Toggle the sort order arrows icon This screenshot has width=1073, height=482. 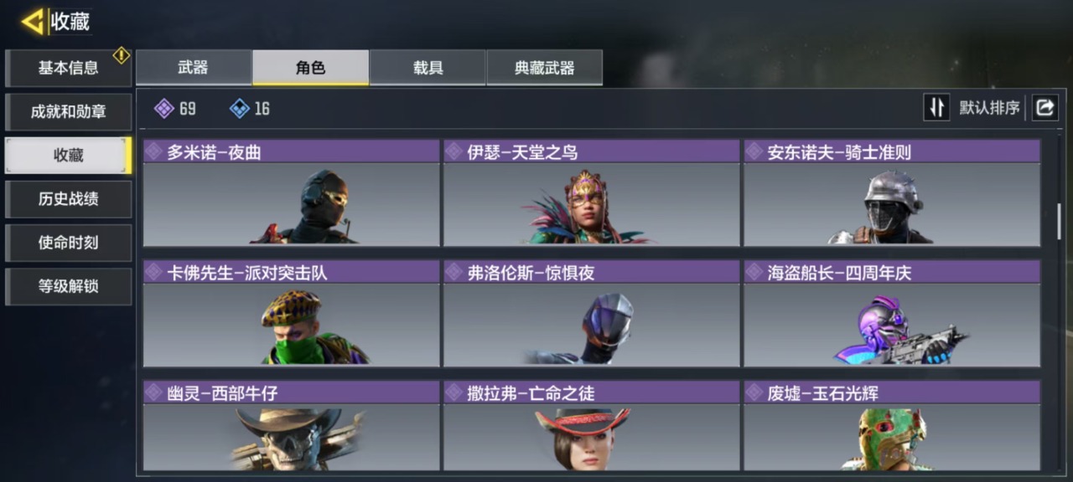(x=936, y=107)
